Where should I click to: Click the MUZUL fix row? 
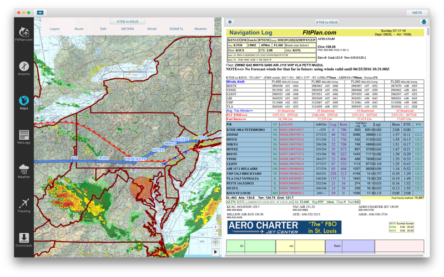pyautogui.click(x=325, y=188)
